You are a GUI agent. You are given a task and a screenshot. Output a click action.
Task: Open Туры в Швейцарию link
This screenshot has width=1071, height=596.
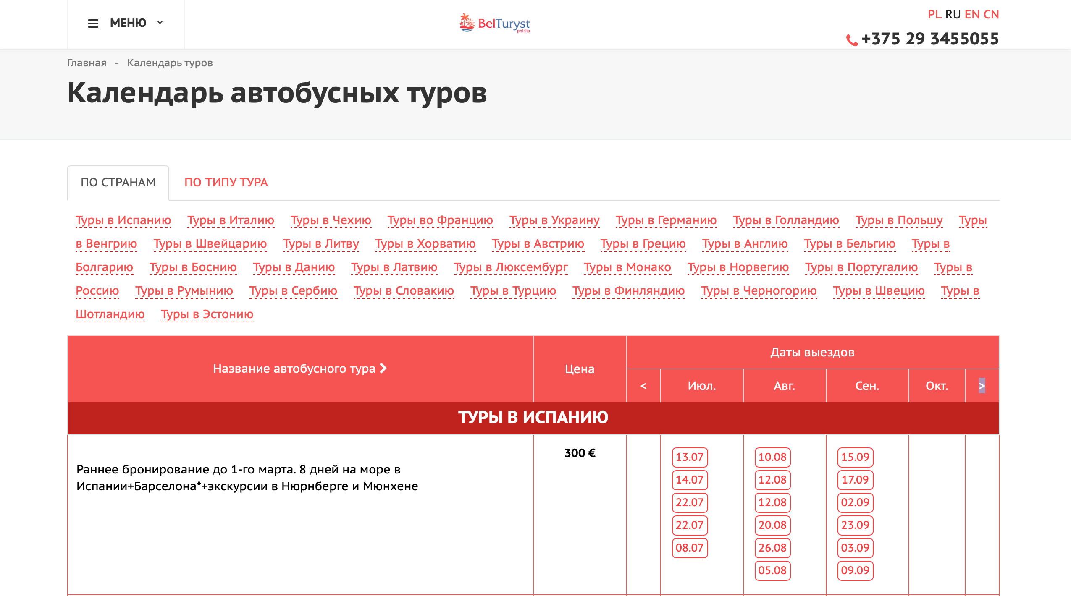click(x=210, y=243)
